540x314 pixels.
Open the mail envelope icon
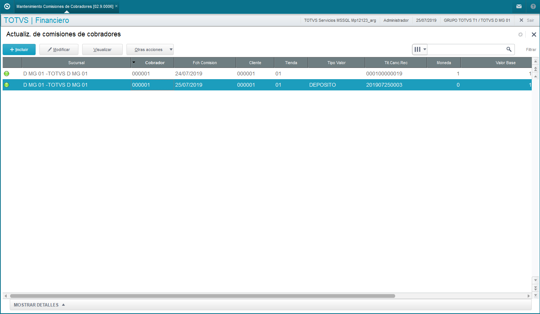pos(519,6)
